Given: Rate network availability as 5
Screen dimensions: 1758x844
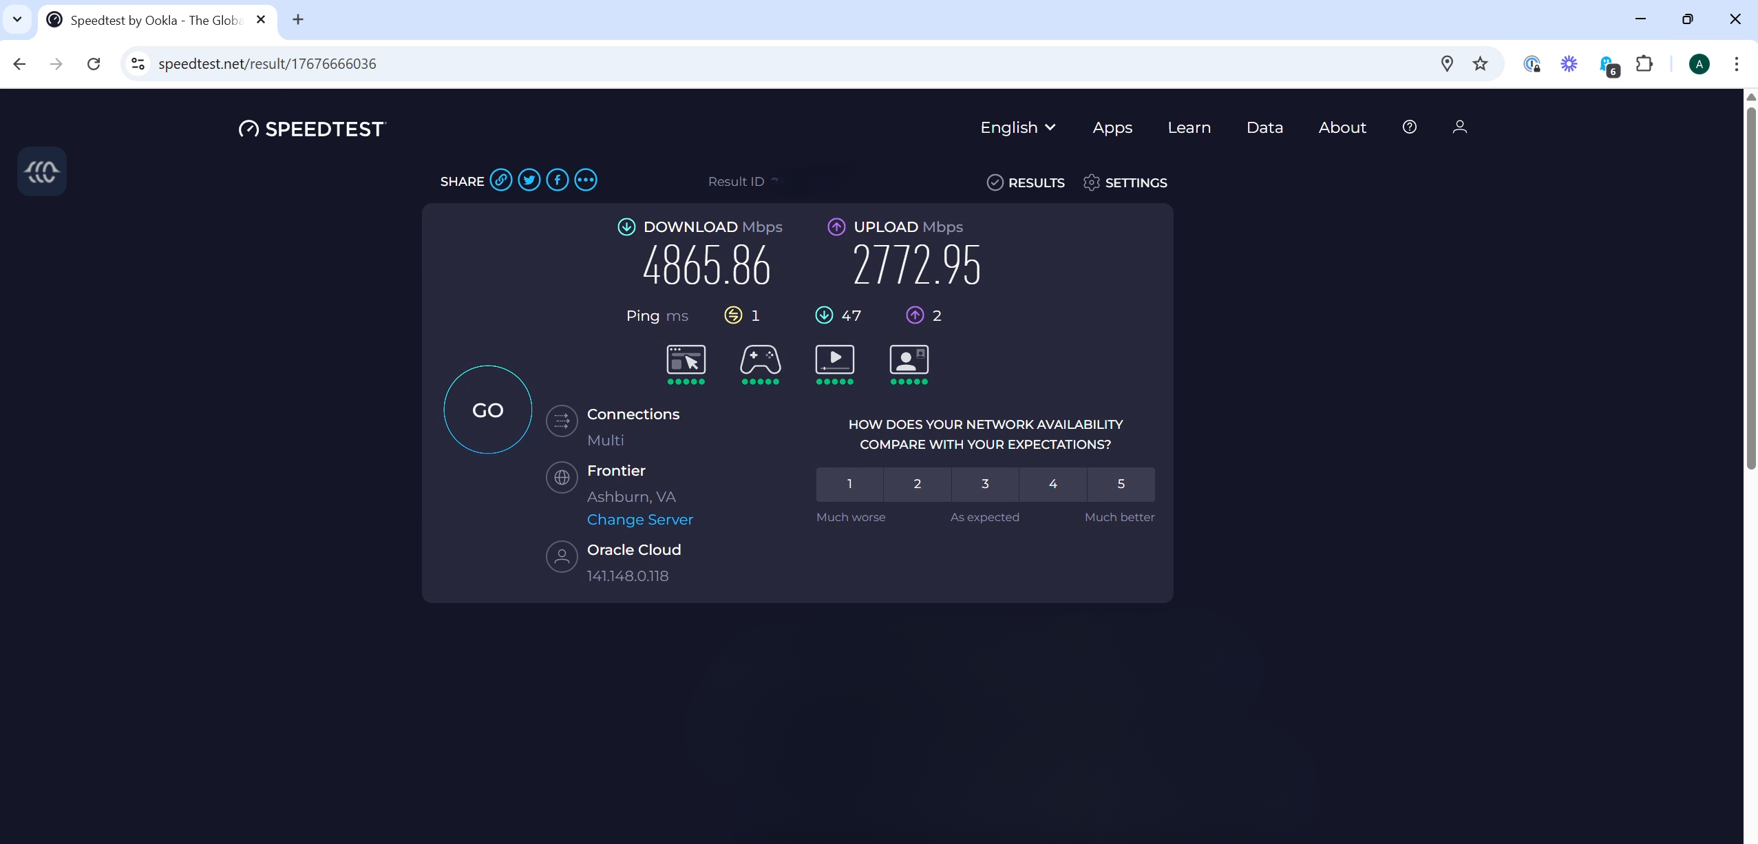Looking at the screenshot, I should point(1121,484).
